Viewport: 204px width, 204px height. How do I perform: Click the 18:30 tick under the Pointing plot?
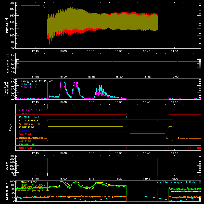coord(119,51)
